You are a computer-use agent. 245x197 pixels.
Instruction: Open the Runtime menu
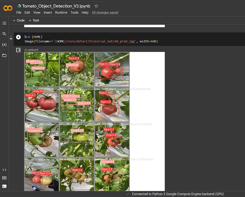pos(61,12)
